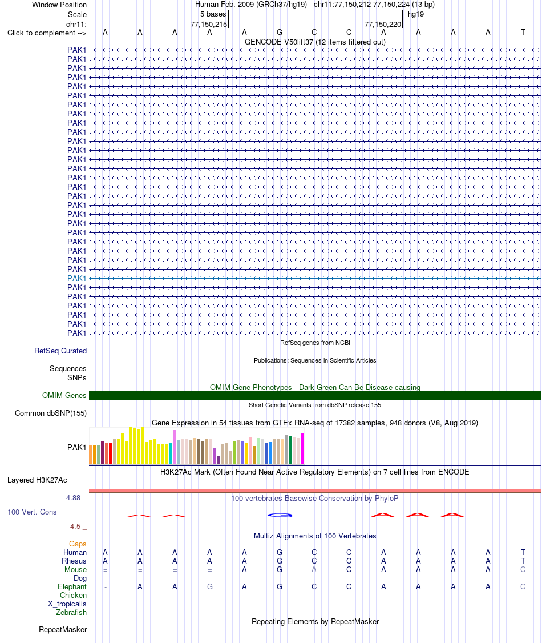
Task: Open the OMIM Gene Phenotypes track title
Action: point(315,388)
